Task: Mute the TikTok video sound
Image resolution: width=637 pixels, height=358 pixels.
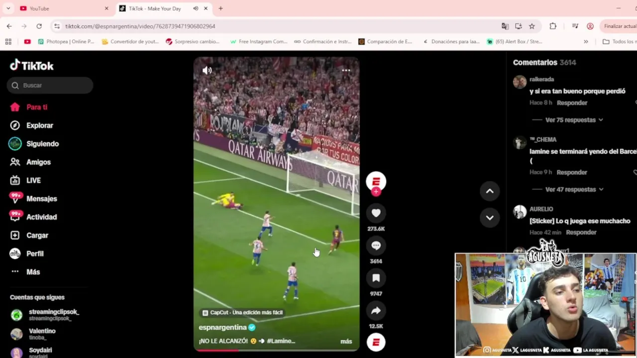Action: point(207,71)
